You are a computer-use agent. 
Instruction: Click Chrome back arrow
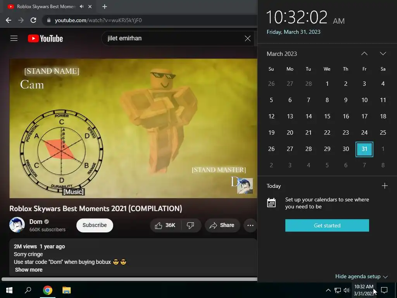[9, 20]
